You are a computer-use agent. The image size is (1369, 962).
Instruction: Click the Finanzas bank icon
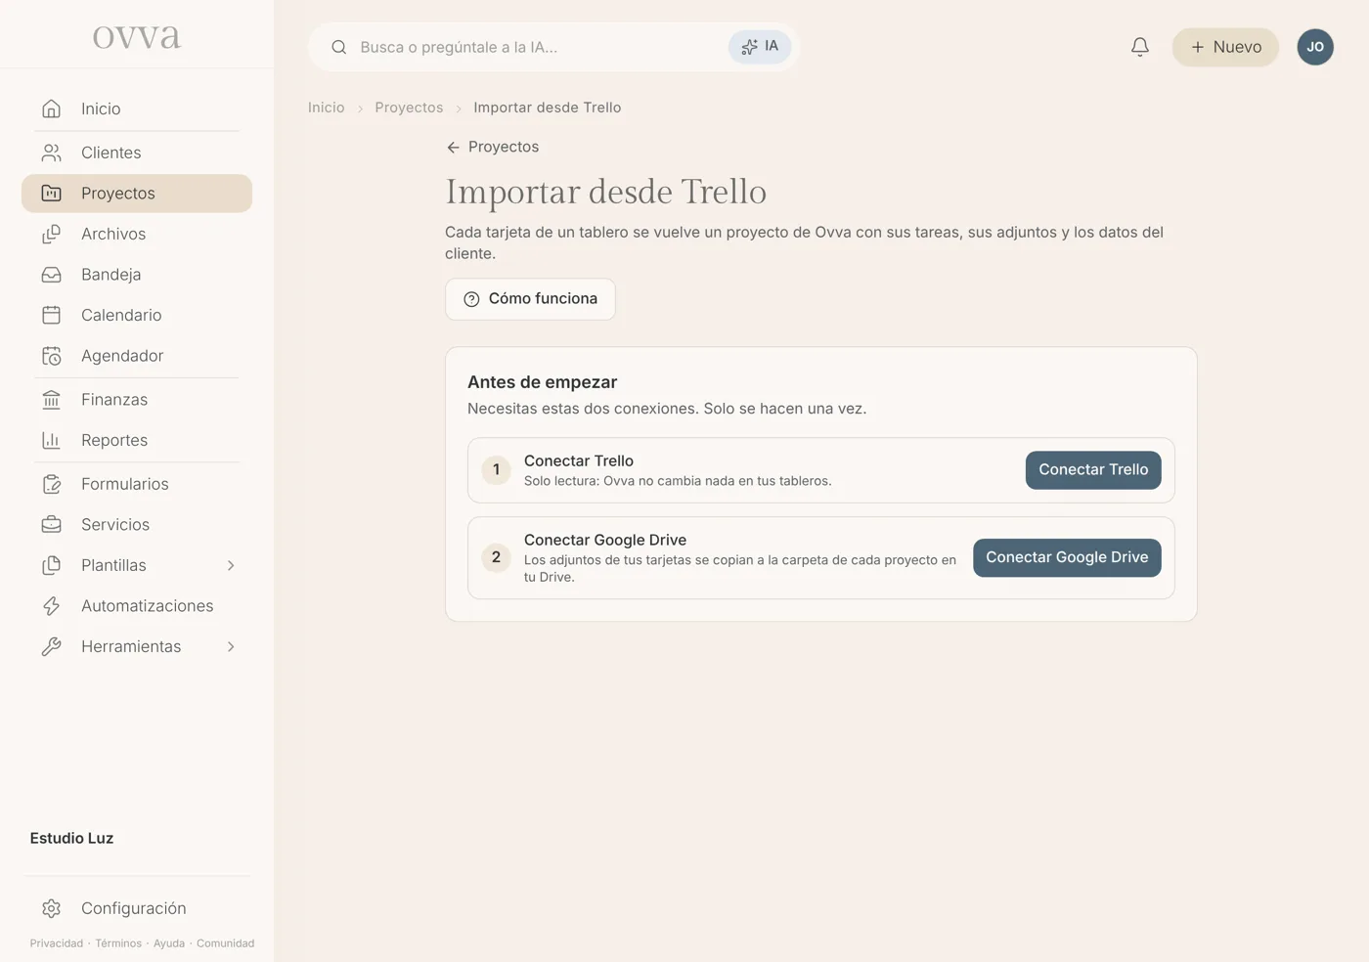pos(52,400)
